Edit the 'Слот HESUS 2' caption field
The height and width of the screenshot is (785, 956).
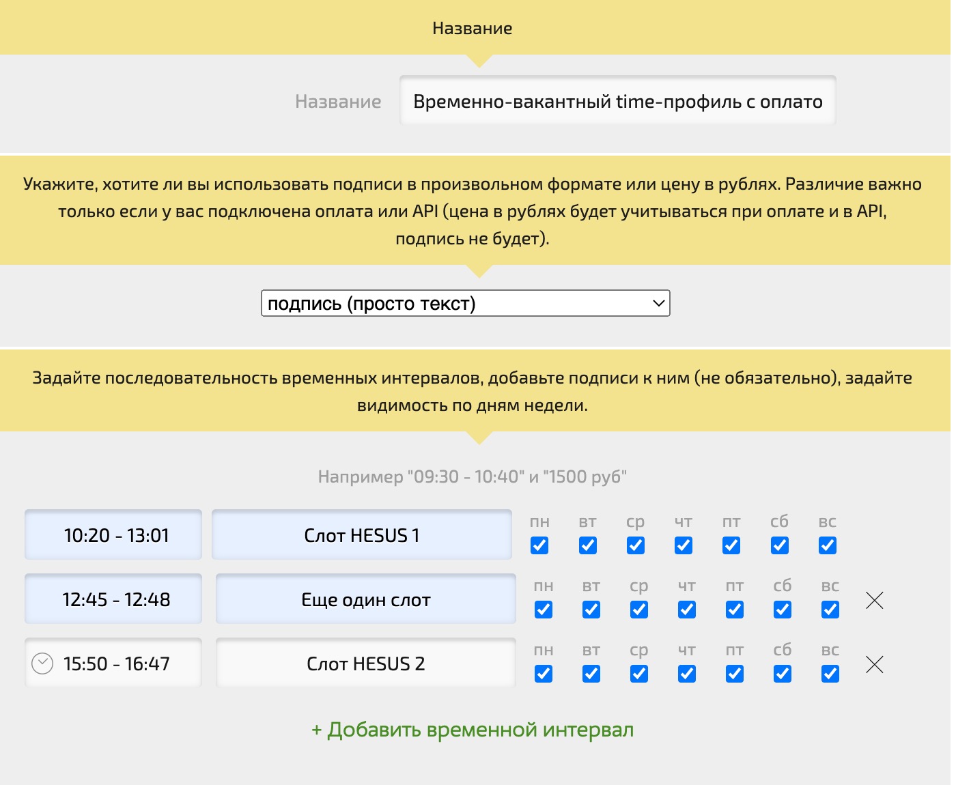coord(366,663)
